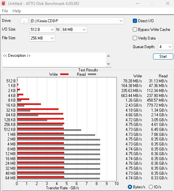Select the Bytes/s radio button
174x191 pixels.
pyautogui.click(x=130, y=187)
